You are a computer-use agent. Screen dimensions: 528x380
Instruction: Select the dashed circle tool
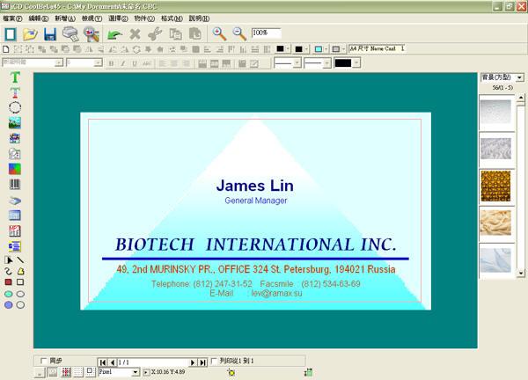(15, 107)
